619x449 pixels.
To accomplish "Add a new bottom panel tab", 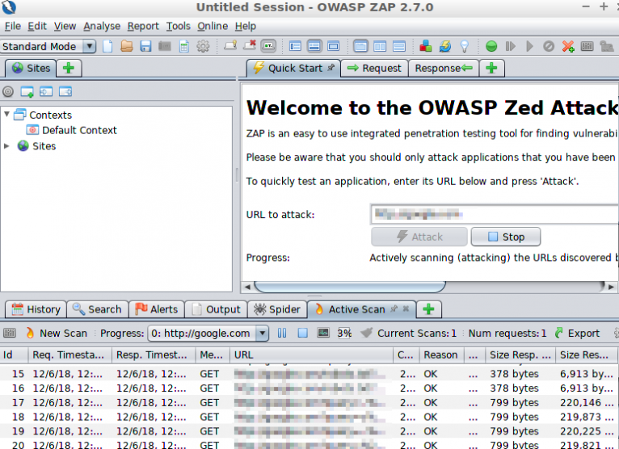I will click(x=429, y=309).
